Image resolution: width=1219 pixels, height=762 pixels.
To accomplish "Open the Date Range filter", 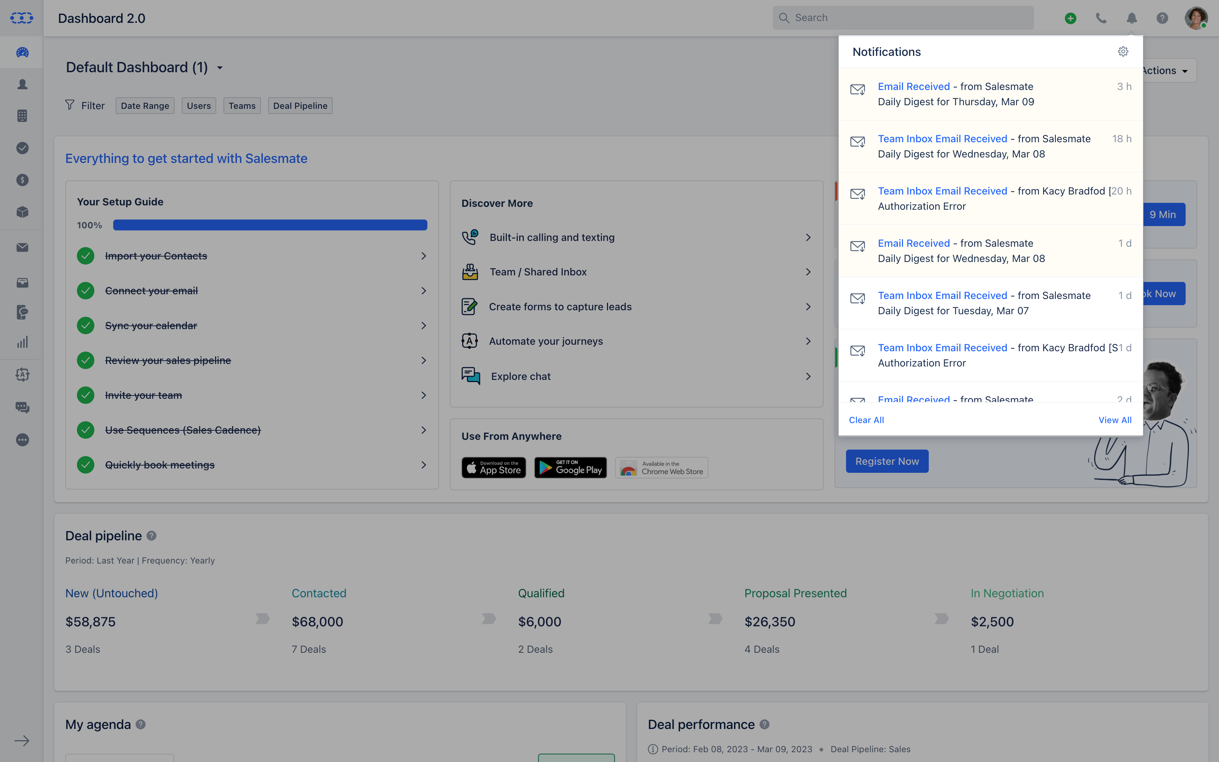I will [x=145, y=106].
